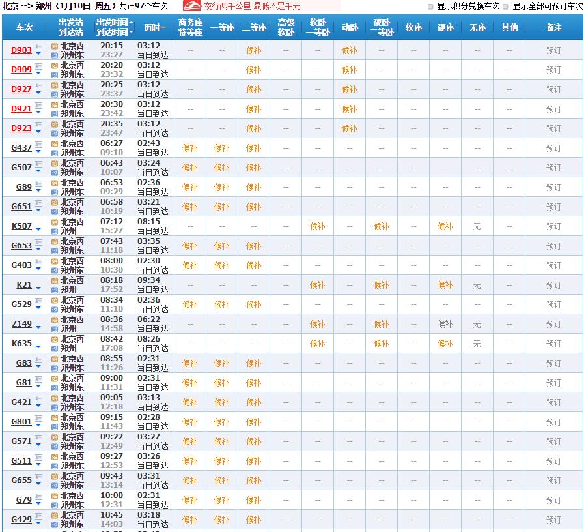Click 候补 under 一等座 for train G403
Screen dimensions: 586x532
pyautogui.click(x=221, y=265)
